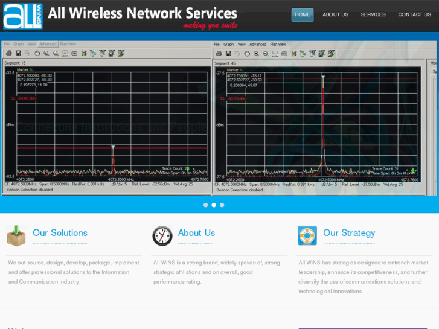The height and width of the screenshot is (329, 439).
Task: Click the All WiNS logo
Action: (x=23, y=16)
